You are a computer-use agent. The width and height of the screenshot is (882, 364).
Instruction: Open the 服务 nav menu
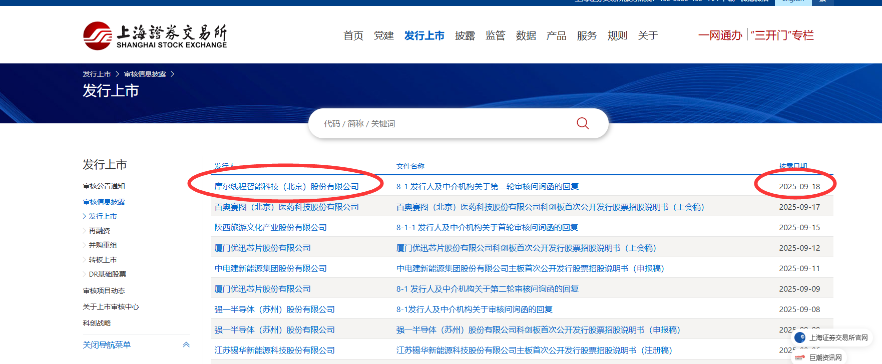click(x=587, y=35)
